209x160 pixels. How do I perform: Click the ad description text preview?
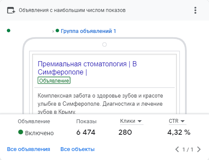coord(100,104)
